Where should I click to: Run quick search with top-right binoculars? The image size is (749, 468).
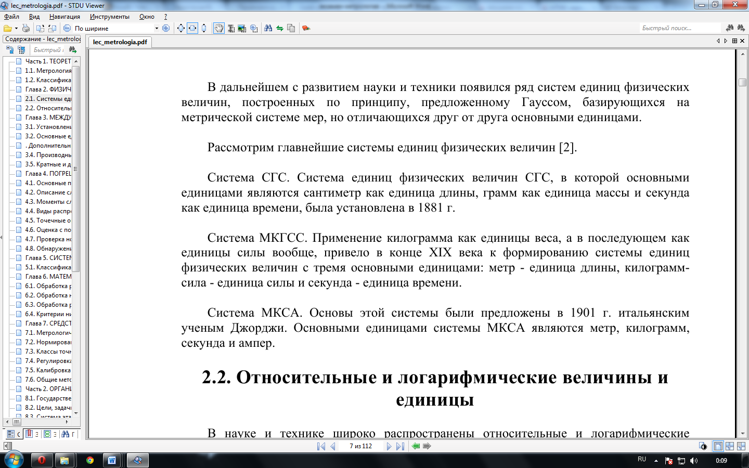pos(730,28)
